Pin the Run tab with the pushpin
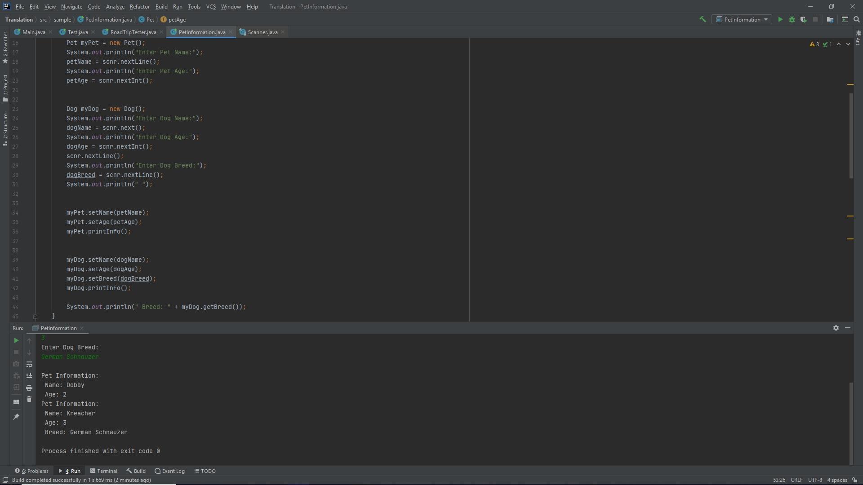 coord(16,417)
